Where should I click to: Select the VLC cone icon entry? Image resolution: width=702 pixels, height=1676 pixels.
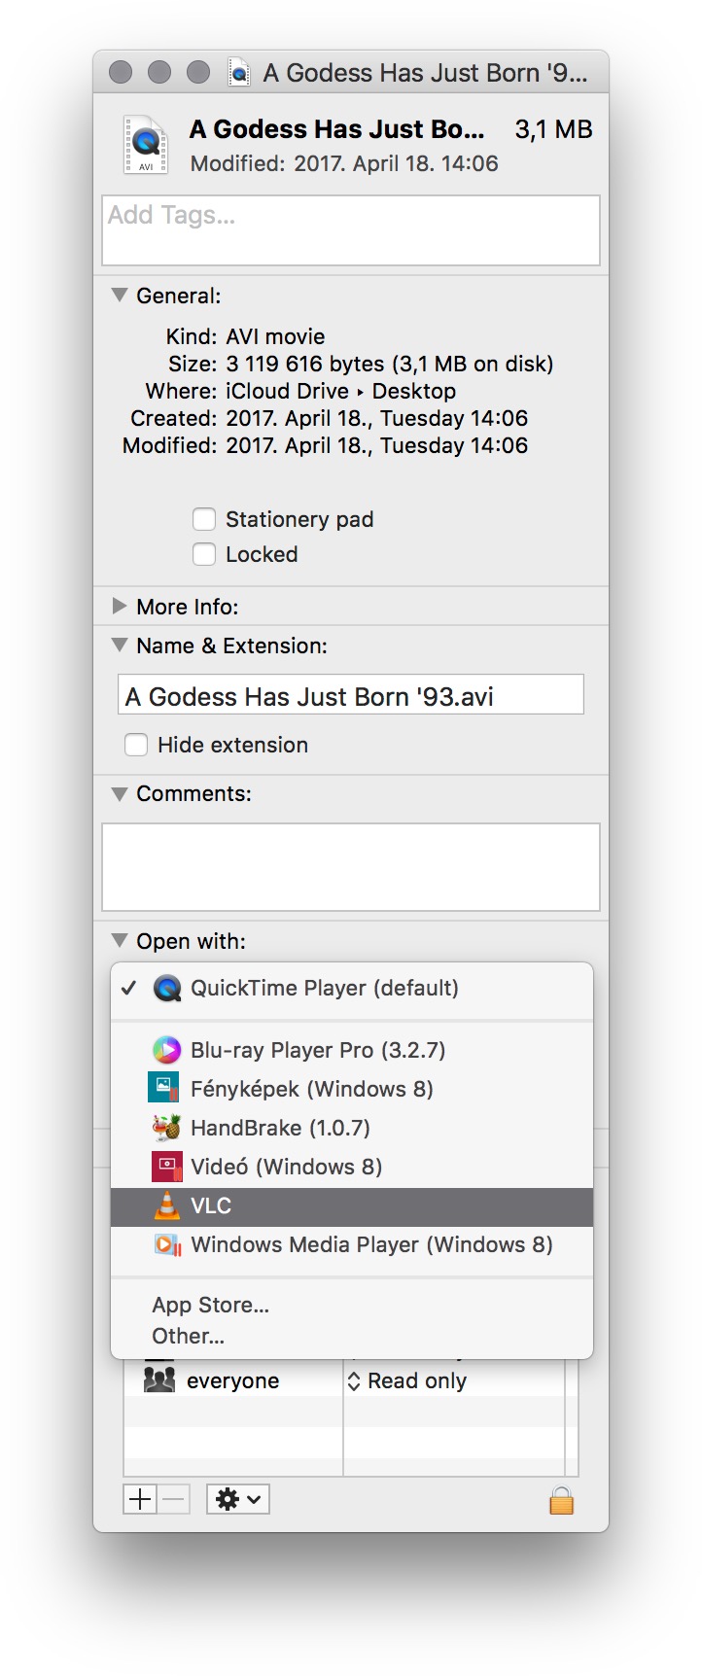click(167, 1205)
